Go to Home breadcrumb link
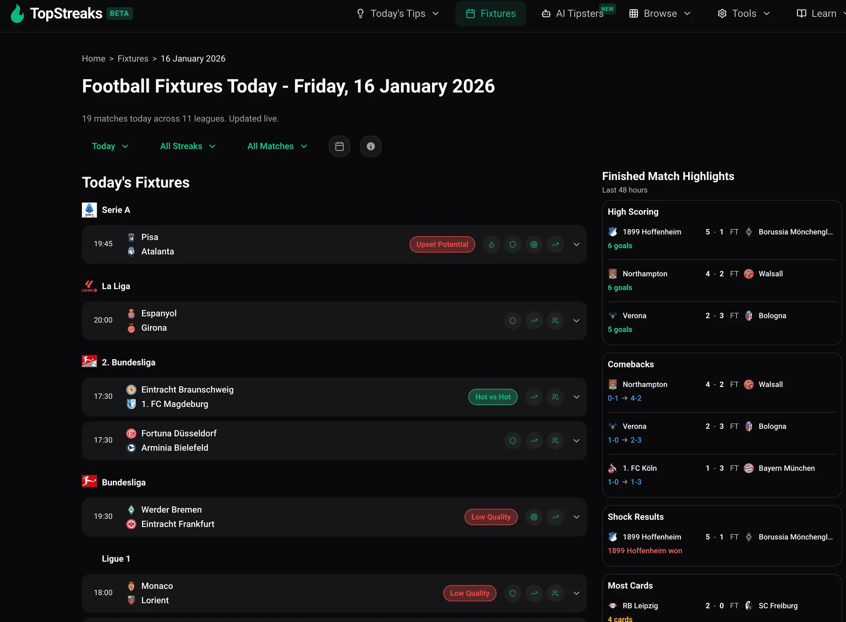The image size is (846, 622). point(94,59)
